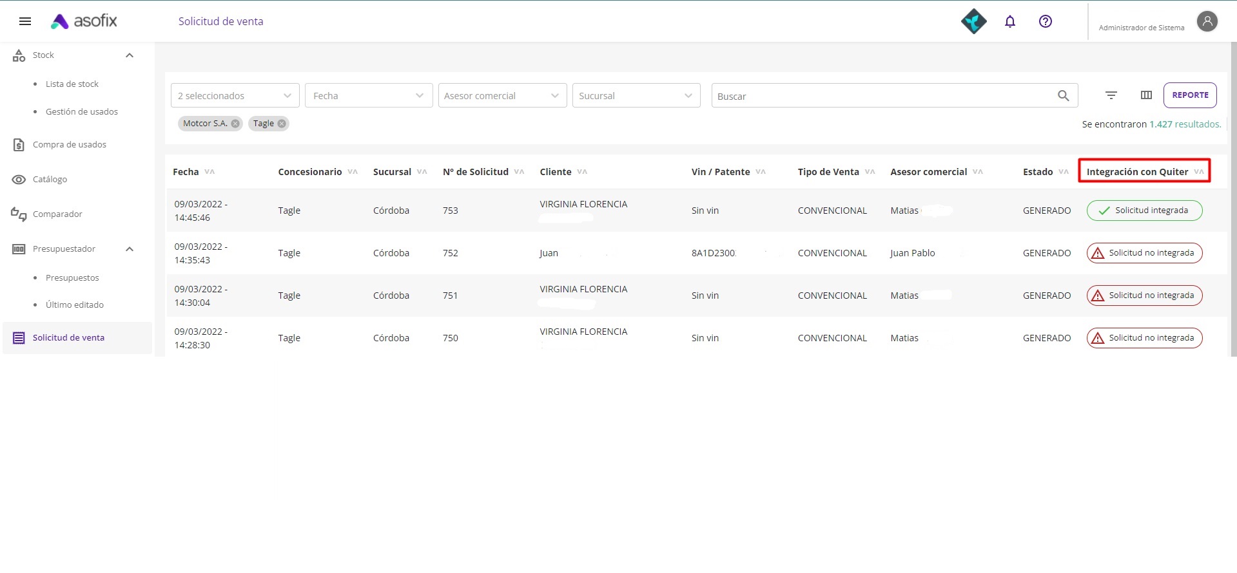The width and height of the screenshot is (1237, 573).
Task: Open Catálogo menu item
Action: point(50,180)
